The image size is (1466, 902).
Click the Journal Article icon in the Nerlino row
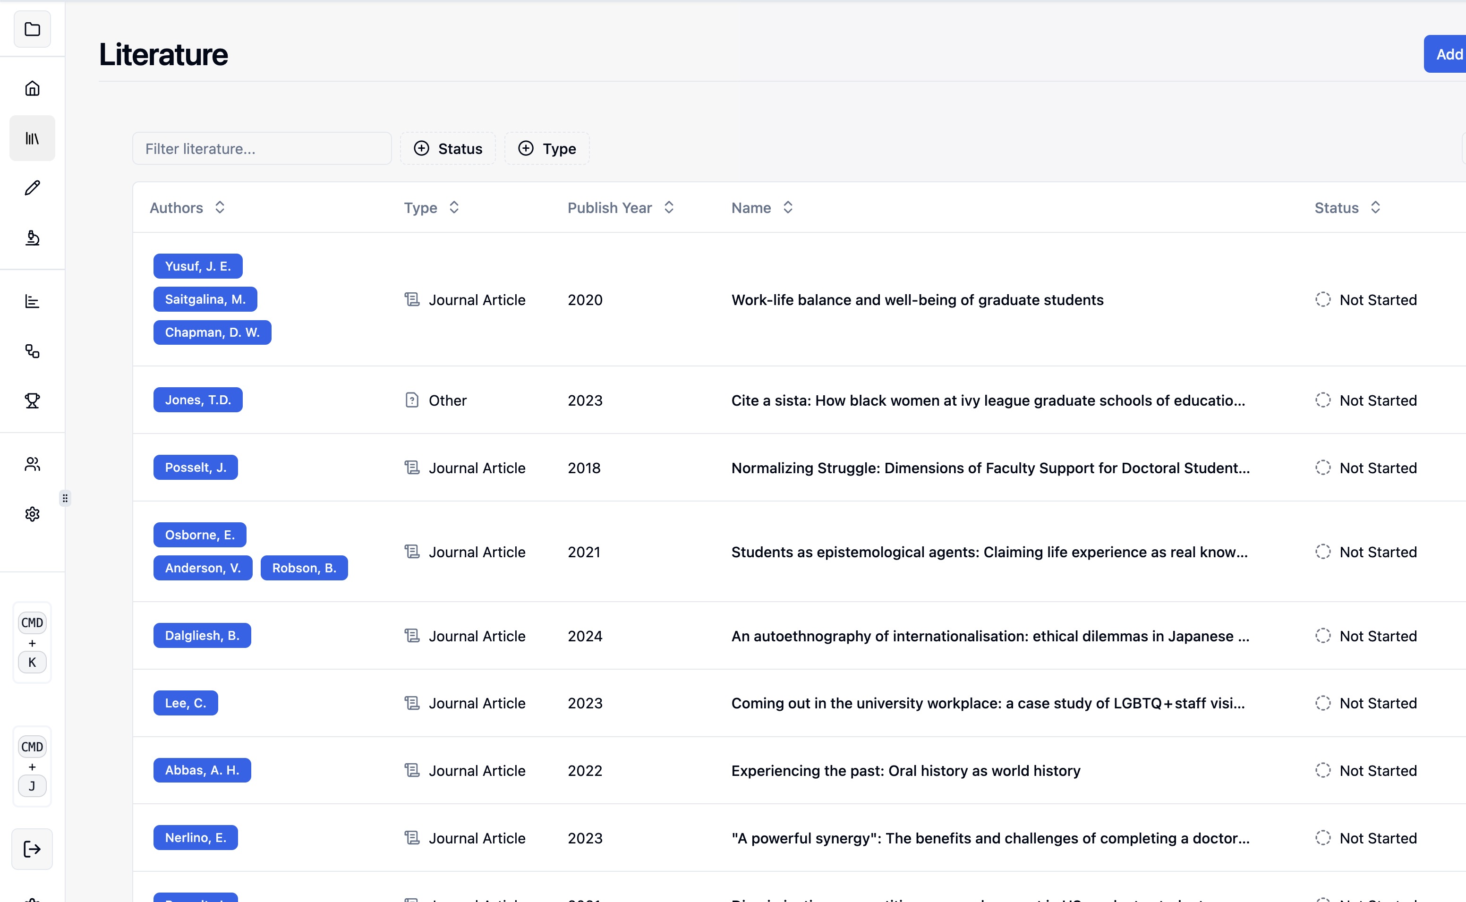(x=412, y=838)
